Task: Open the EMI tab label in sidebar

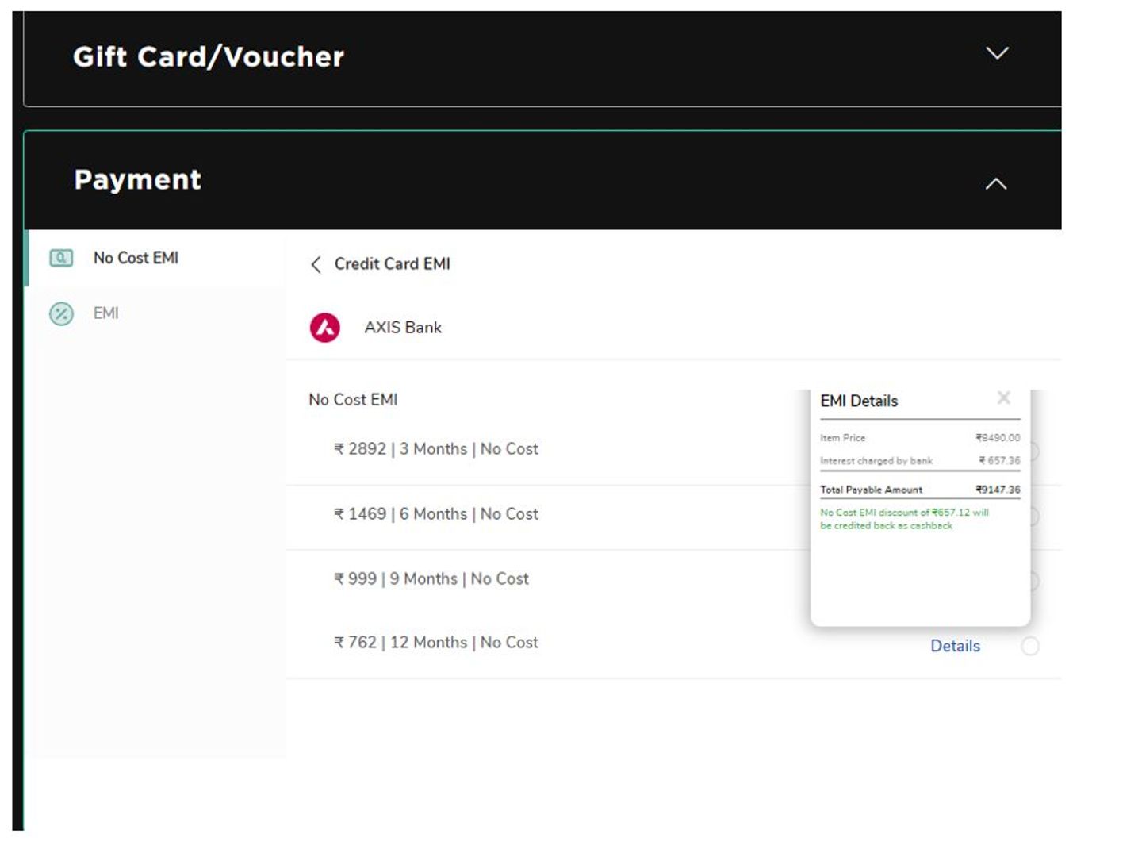Action: click(x=105, y=313)
